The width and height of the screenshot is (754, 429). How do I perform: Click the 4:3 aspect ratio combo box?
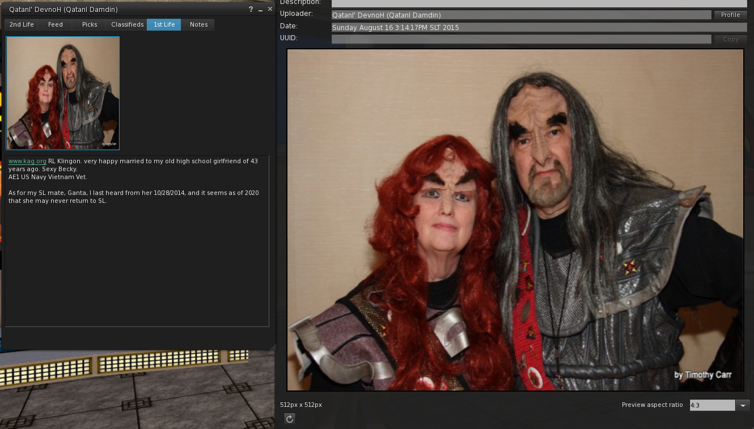712,405
